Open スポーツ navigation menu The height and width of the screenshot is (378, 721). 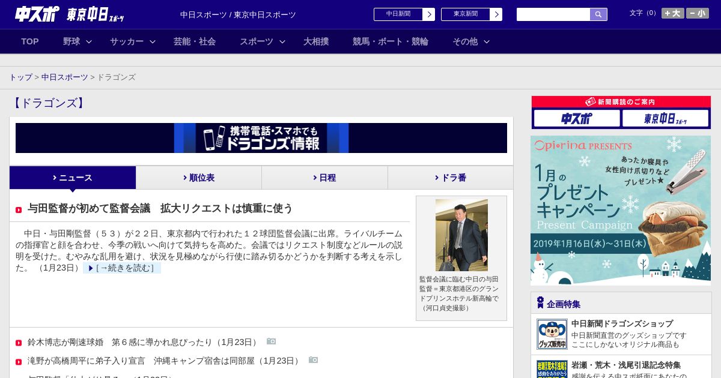257,41
